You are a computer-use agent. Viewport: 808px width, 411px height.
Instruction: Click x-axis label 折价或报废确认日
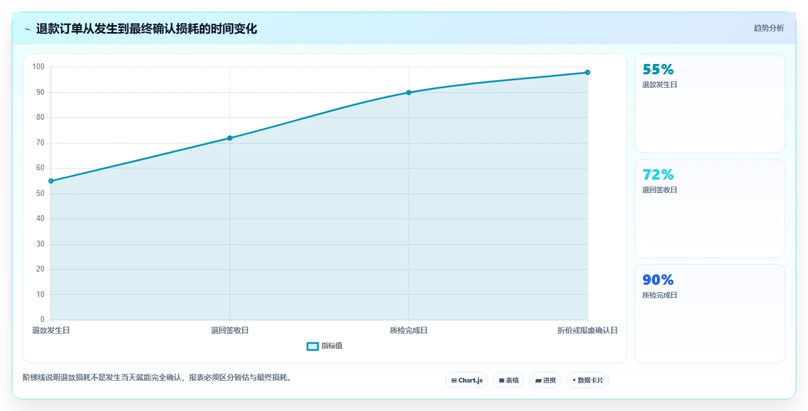[588, 330]
